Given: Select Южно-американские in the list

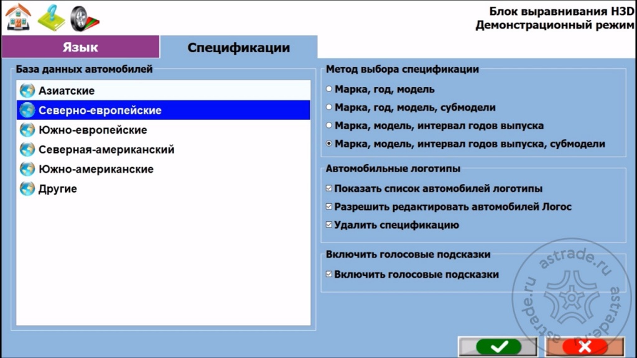Looking at the screenshot, I should [164, 169].
